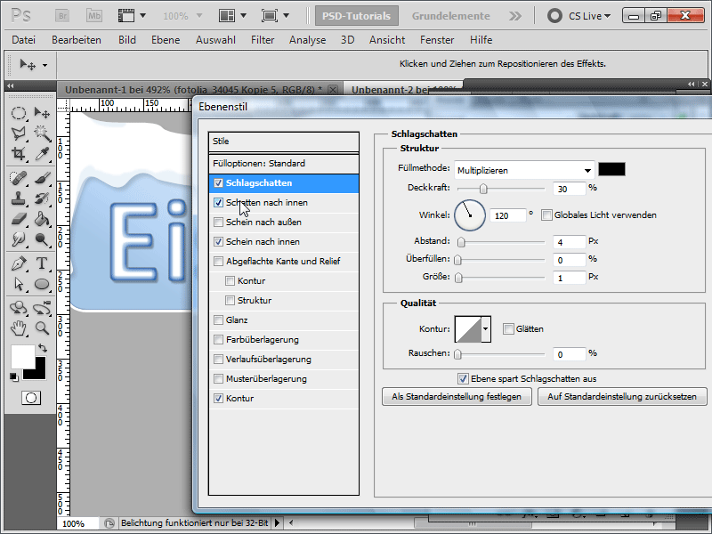Uncheck Schatten nach innen
This screenshot has height=534, width=712.
coord(218,203)
